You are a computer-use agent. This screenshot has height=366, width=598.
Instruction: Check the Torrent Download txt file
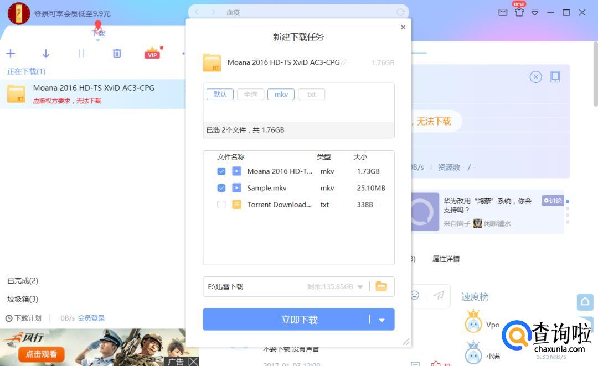[221, 205]
